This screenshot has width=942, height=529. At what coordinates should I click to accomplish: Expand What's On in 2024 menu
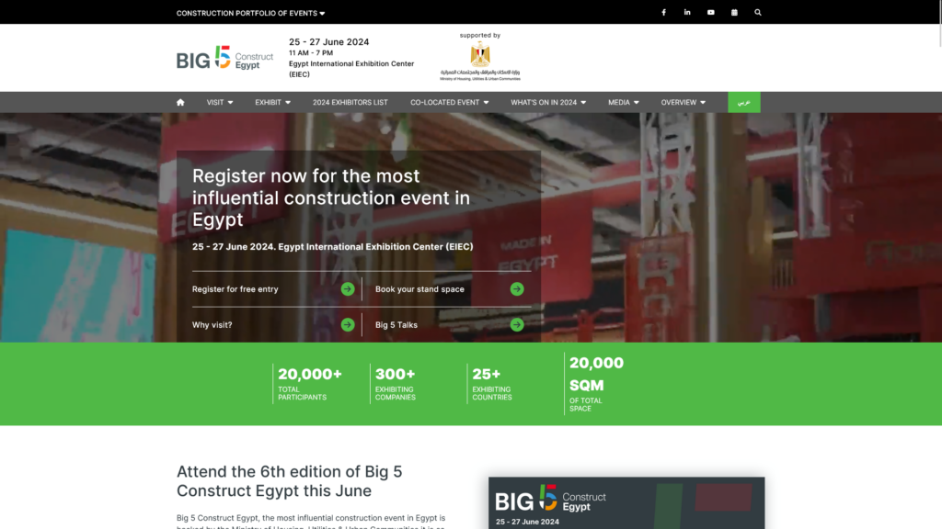point(548,103)
